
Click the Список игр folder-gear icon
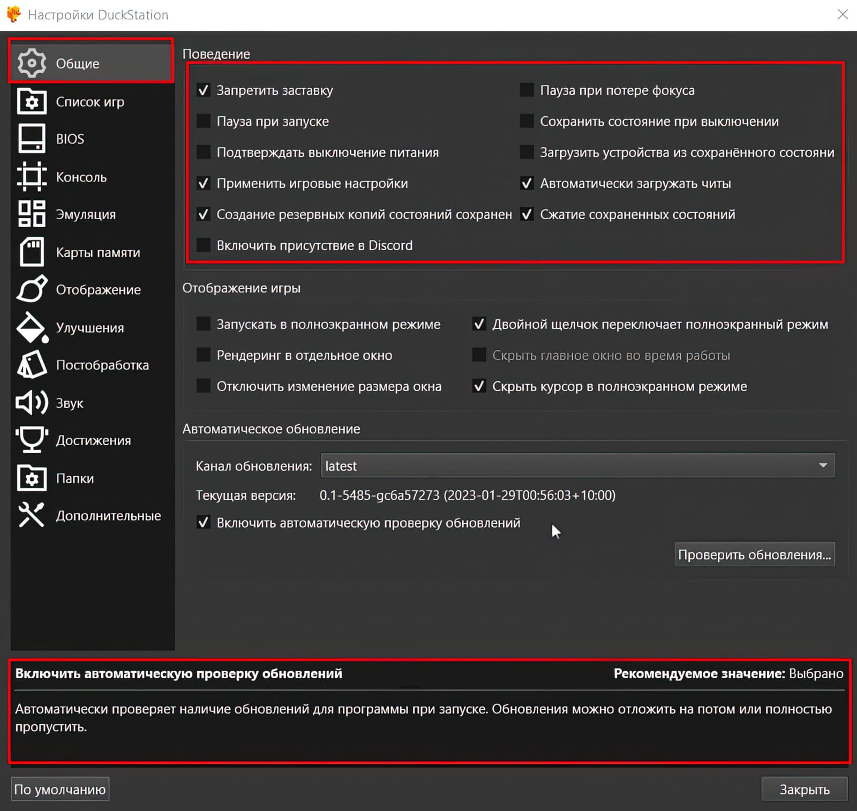[32, 101]
